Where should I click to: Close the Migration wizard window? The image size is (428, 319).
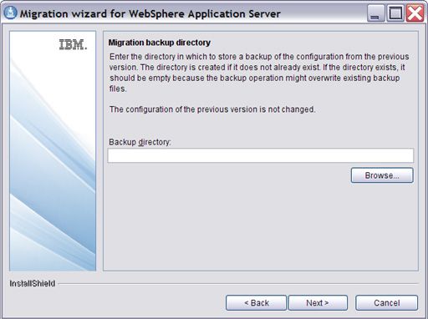tap(415, 13)
